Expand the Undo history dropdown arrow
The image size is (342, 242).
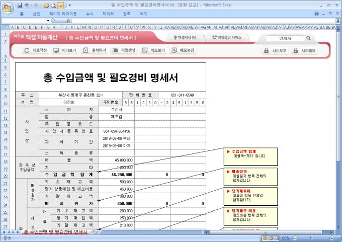point(31,5)
